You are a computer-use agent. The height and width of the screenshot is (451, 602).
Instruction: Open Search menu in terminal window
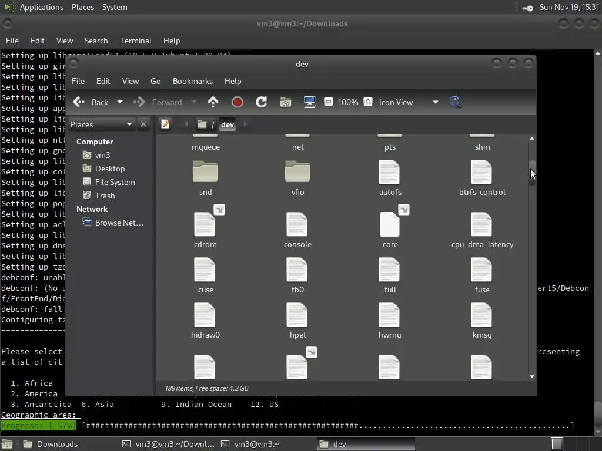click(96, 41)
